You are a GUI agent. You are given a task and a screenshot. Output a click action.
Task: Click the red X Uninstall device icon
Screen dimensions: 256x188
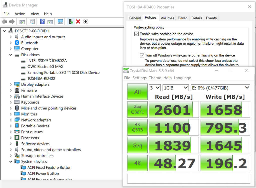[x=78, y=22]
